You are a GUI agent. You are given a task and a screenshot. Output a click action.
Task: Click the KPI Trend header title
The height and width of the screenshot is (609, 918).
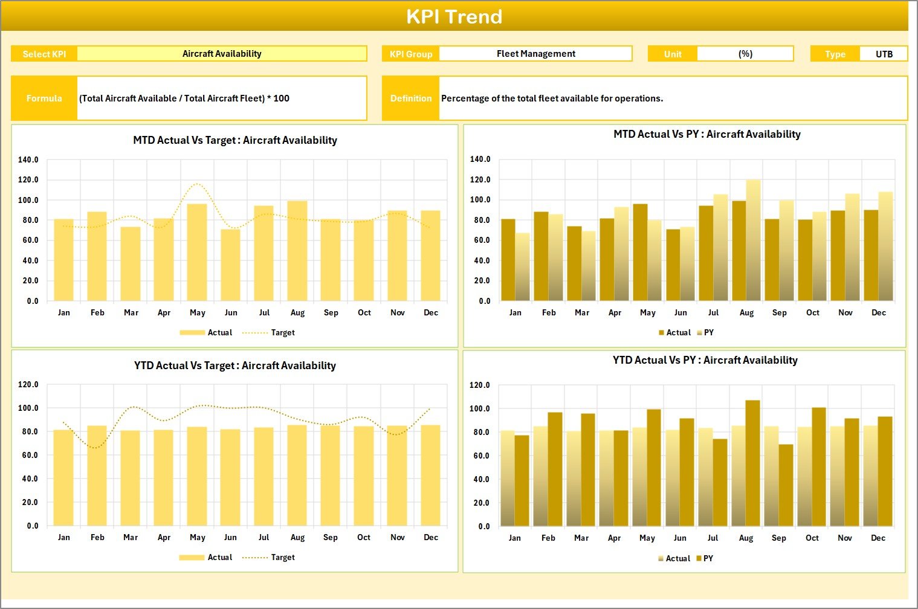pyautogui.click(x=454, y=16)
